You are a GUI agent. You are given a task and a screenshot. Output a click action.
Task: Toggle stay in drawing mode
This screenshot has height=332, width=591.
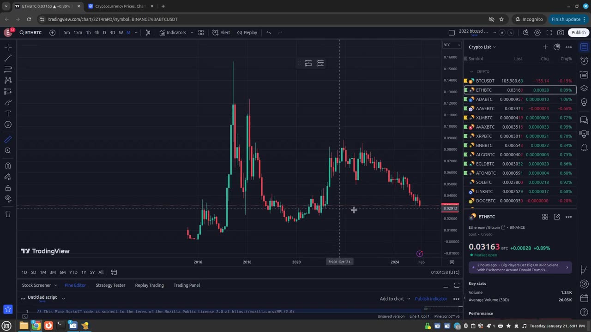click(x=8, y=177)
